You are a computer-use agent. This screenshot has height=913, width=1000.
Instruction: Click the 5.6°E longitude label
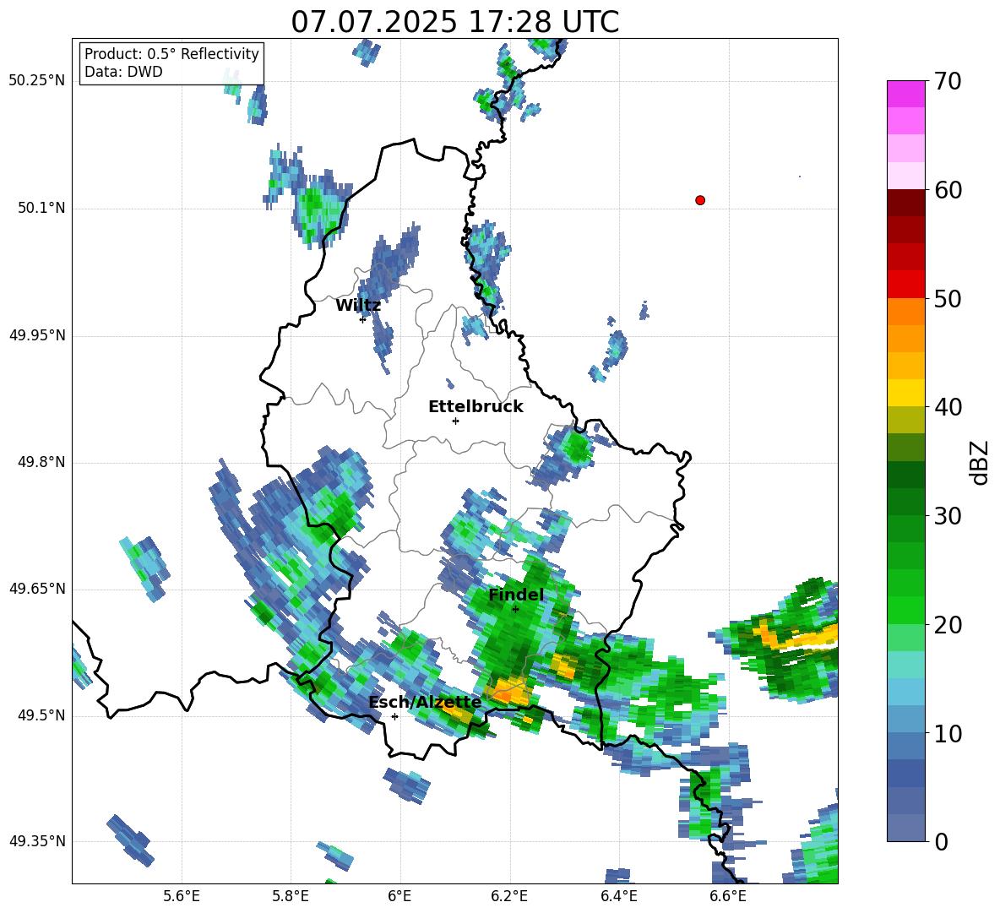(x=182, y=896)
